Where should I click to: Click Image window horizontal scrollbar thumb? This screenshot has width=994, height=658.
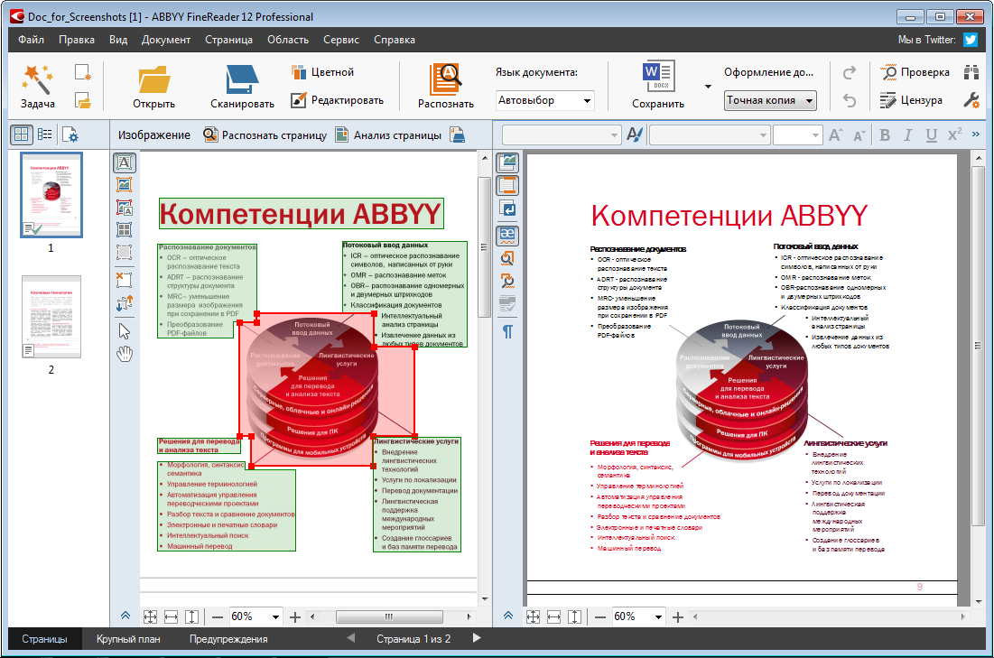coord(388,616)
